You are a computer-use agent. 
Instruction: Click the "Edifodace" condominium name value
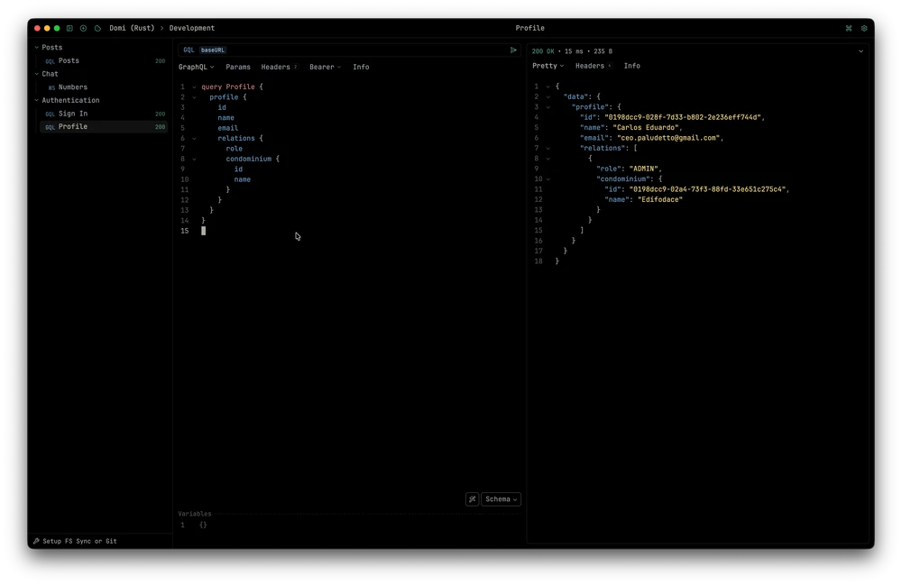click(660, 199)
